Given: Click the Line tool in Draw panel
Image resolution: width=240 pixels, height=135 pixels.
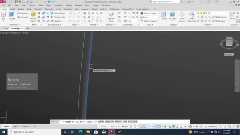Looking at the screenshot, I should (74, 17).
